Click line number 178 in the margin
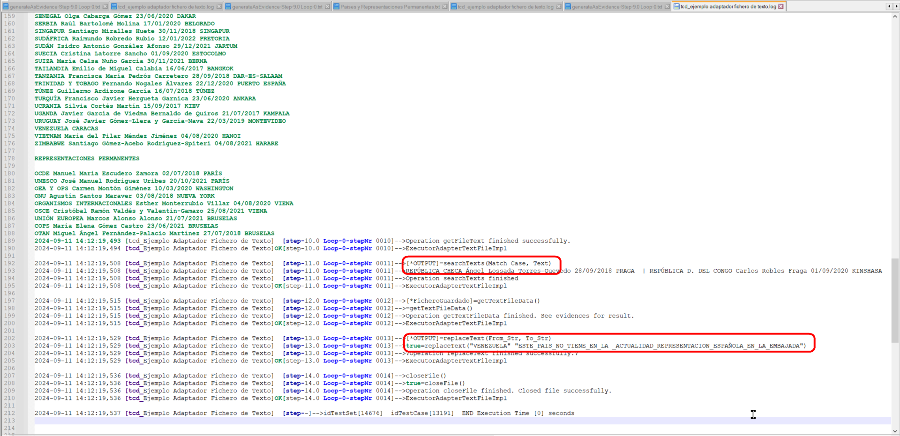The image size is (900, 436). (10, 158)
